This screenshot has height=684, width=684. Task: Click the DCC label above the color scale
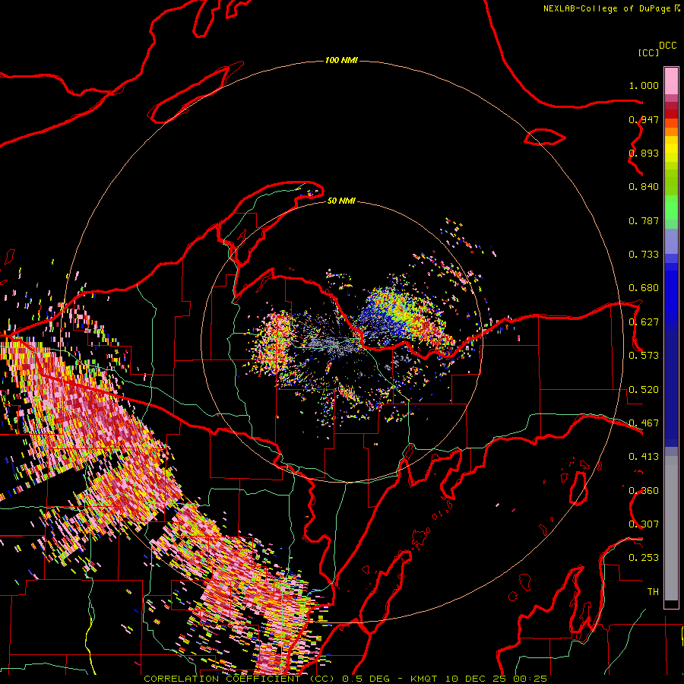point(667,46)
